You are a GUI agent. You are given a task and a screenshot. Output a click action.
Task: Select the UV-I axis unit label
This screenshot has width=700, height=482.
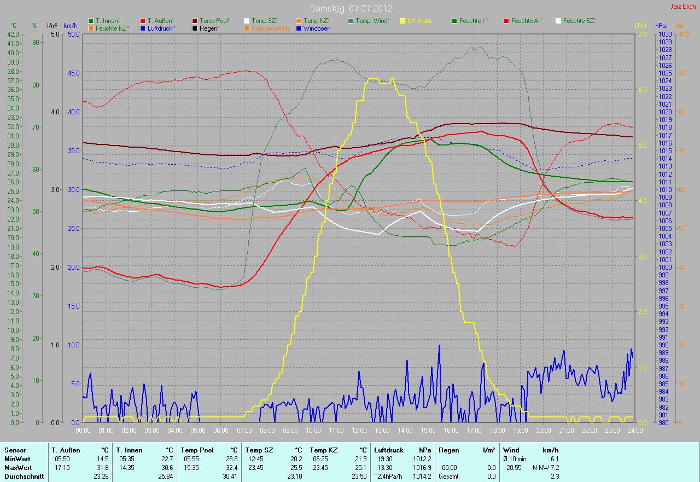(640, 26)
